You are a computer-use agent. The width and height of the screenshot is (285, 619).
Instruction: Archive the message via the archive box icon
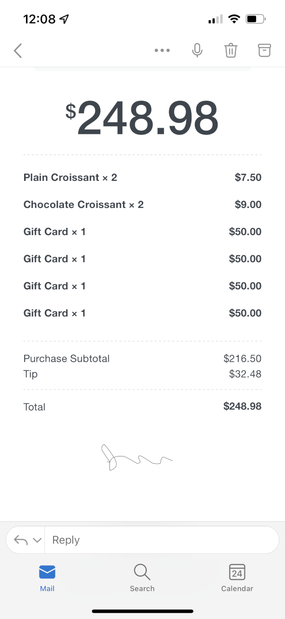[x=264, y=50]
